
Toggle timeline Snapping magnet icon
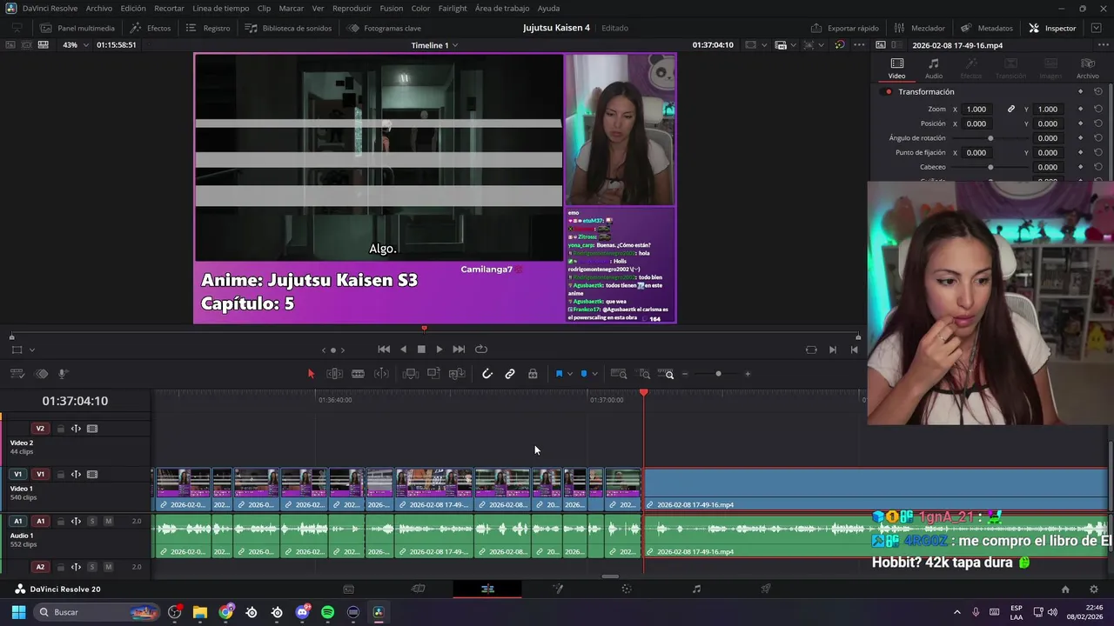(x=487, y=374)
